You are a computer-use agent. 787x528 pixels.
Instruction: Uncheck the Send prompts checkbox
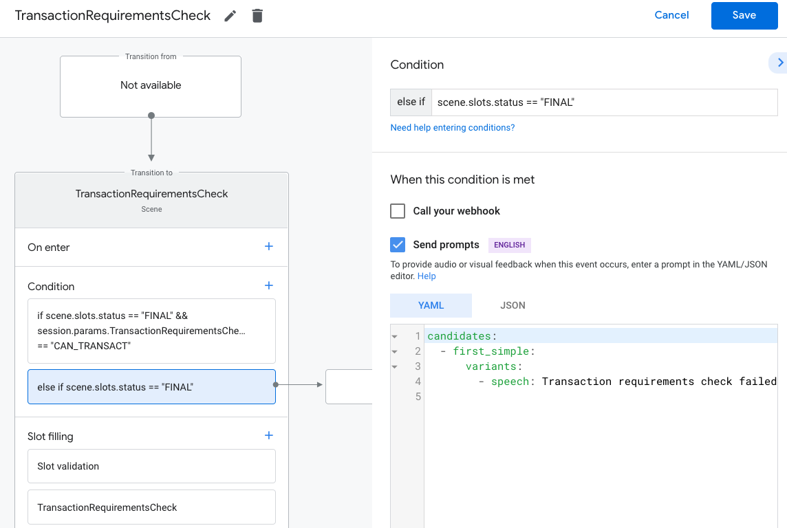(x=398, y=245)
